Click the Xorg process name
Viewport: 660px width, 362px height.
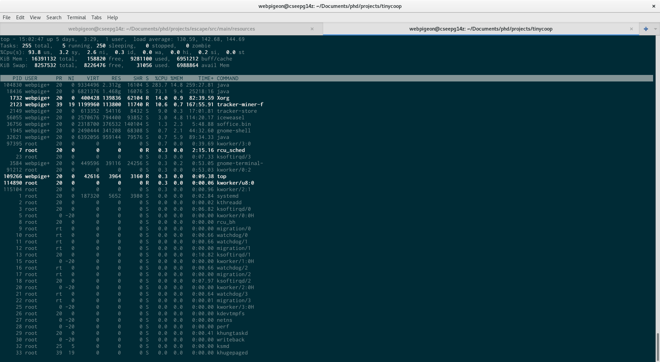coord(223,98)
